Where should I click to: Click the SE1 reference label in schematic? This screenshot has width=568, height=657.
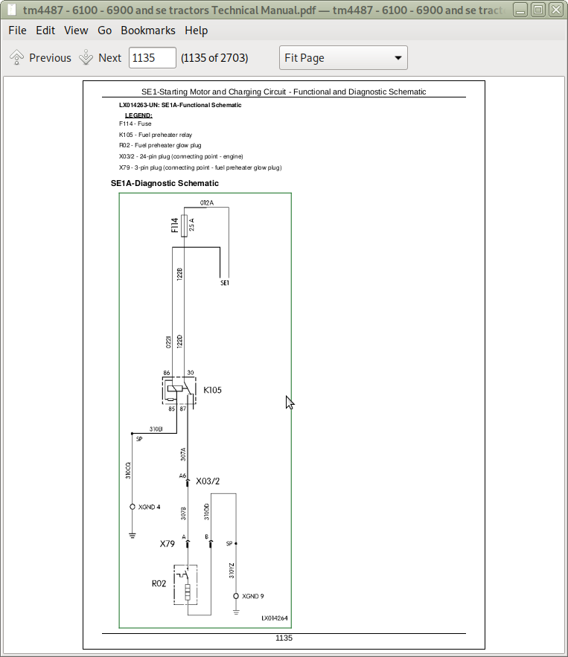click(x=225, y=283)
